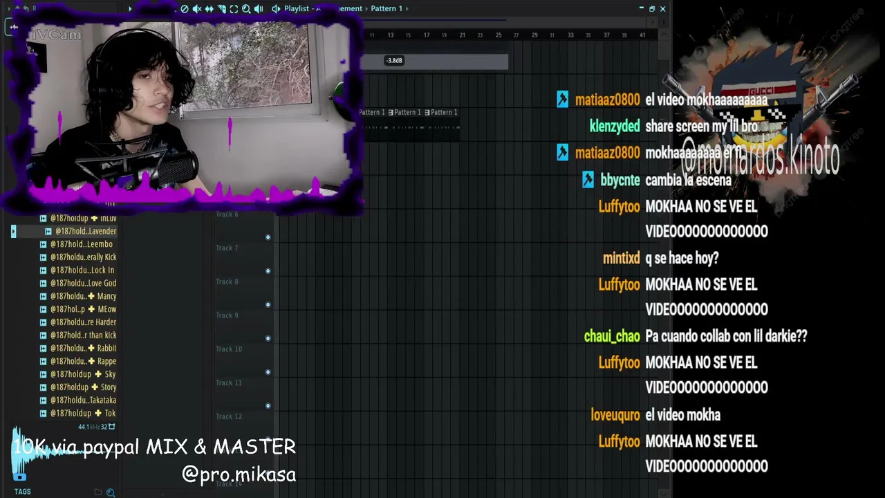The width and height of the screenshot is (885, 498).
Task: Select the '@187hold..r than kick' sample
Action: point(83,335)
